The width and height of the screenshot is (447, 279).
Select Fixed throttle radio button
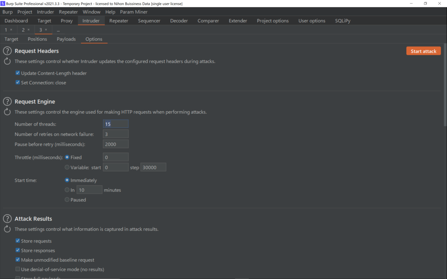click(x=67, y=157)
